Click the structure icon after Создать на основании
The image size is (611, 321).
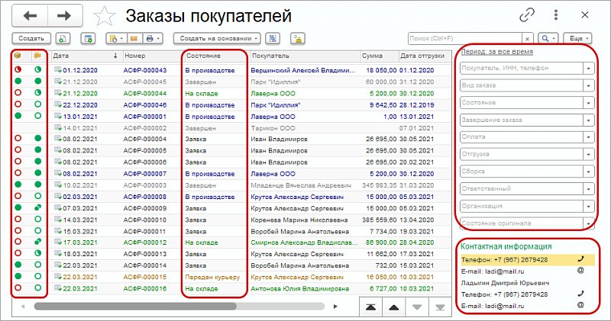coord(273,39)
